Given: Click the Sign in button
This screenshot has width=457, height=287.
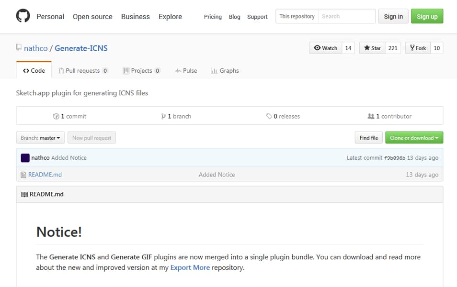Looking at the screenshot, I should point(393,16).
